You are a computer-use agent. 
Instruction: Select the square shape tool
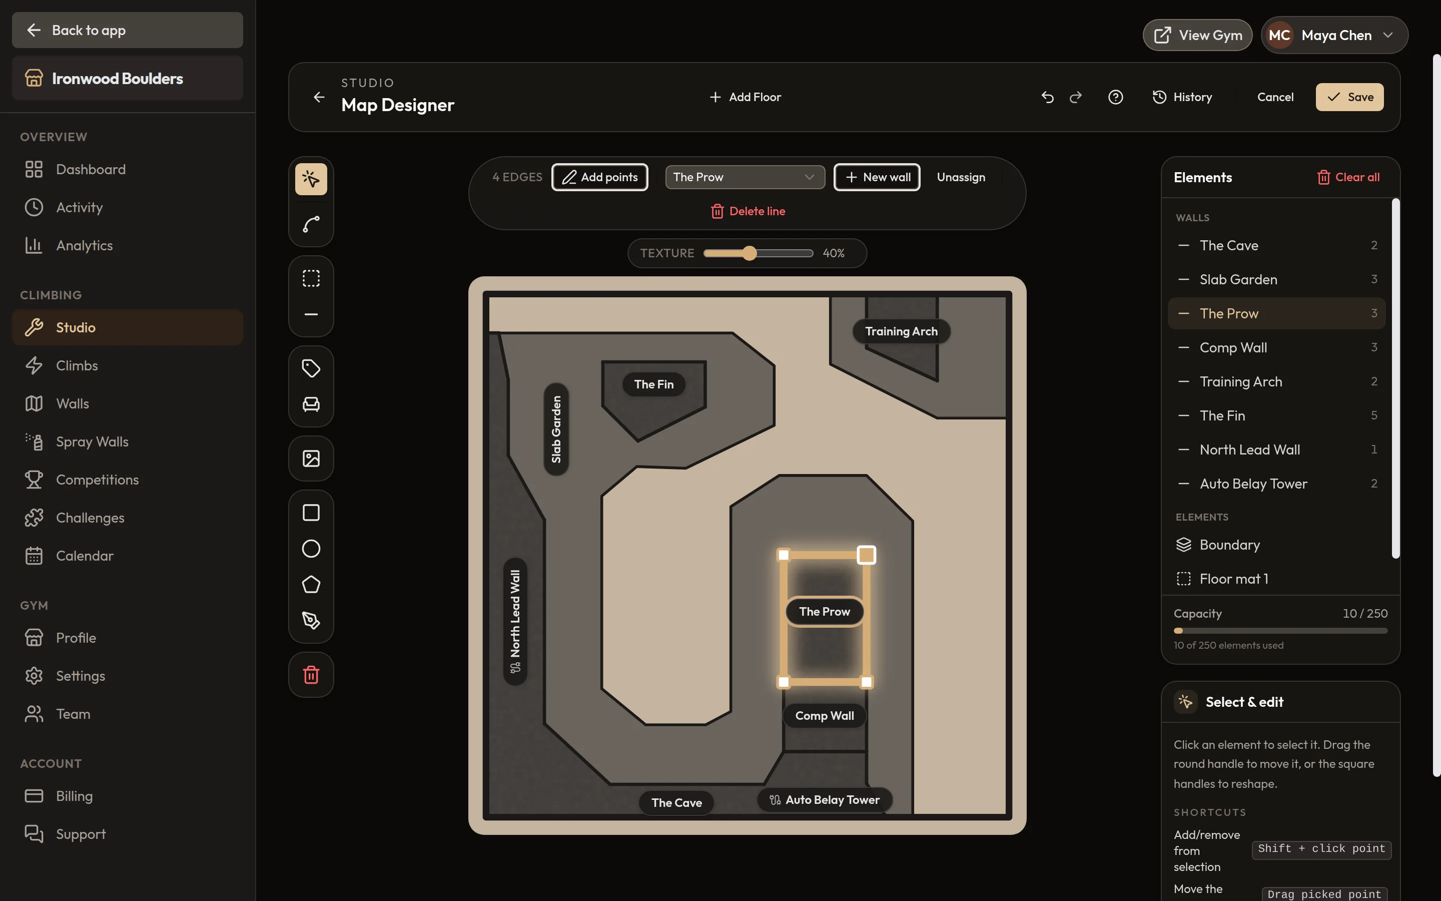[311, 513]
